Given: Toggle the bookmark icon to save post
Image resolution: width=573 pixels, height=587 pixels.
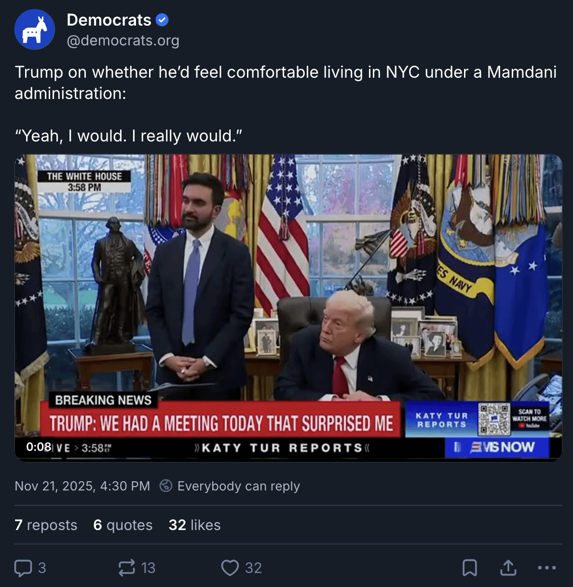Looking at the screenshot, I should pos(469,568).
